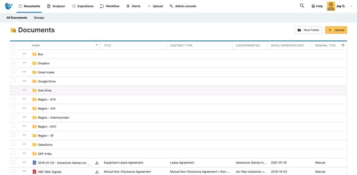Click the Salesforce folder icon
This screenshot has height=175, width=357.
35,145
